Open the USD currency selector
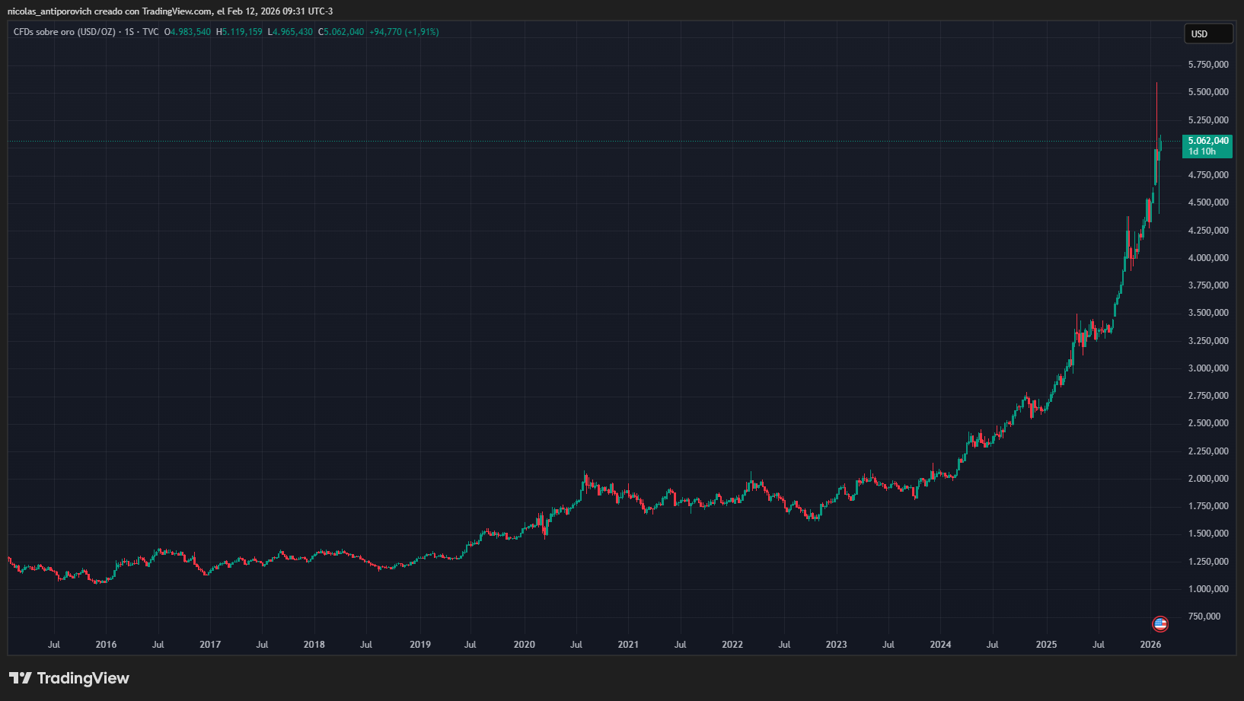 1207,34
